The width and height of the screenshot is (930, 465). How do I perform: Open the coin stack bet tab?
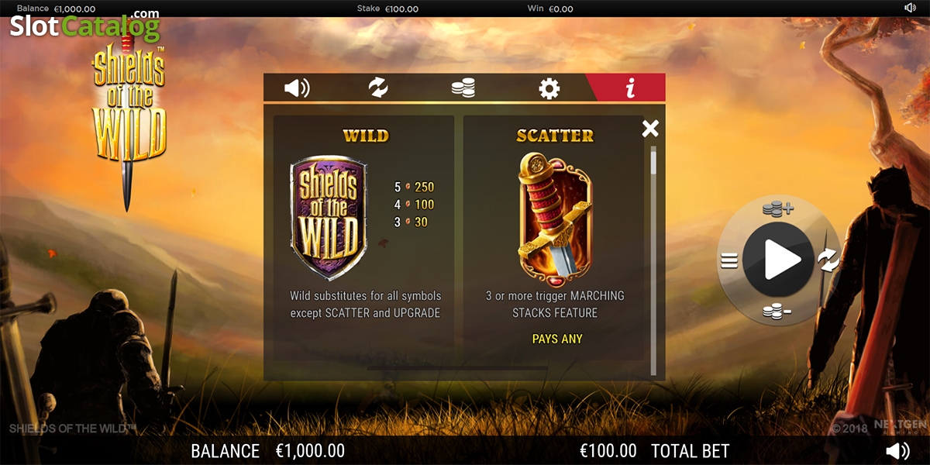463,88
